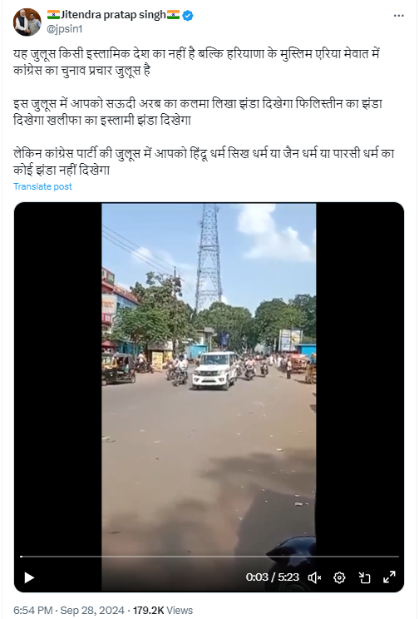
Task: Click the Indian flag emoji before the name
Action: tap(53, 15)
